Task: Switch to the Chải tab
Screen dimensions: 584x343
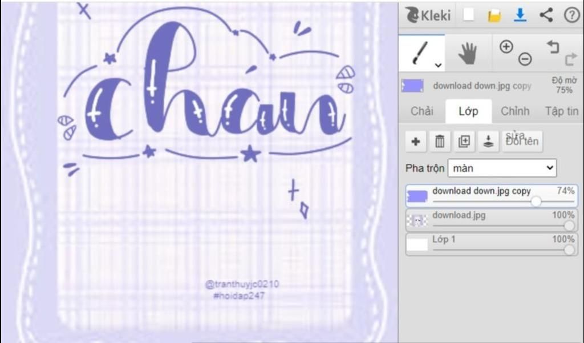Action: pyautogui.click(x=421, y=111)
